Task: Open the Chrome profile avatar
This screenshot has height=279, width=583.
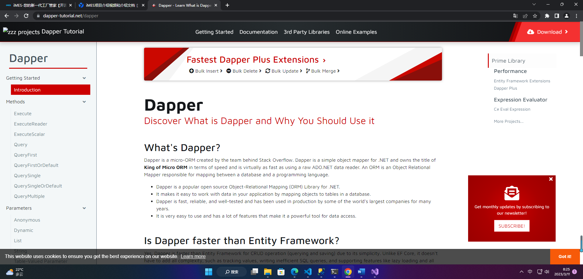Action: (x=567, y=16)
